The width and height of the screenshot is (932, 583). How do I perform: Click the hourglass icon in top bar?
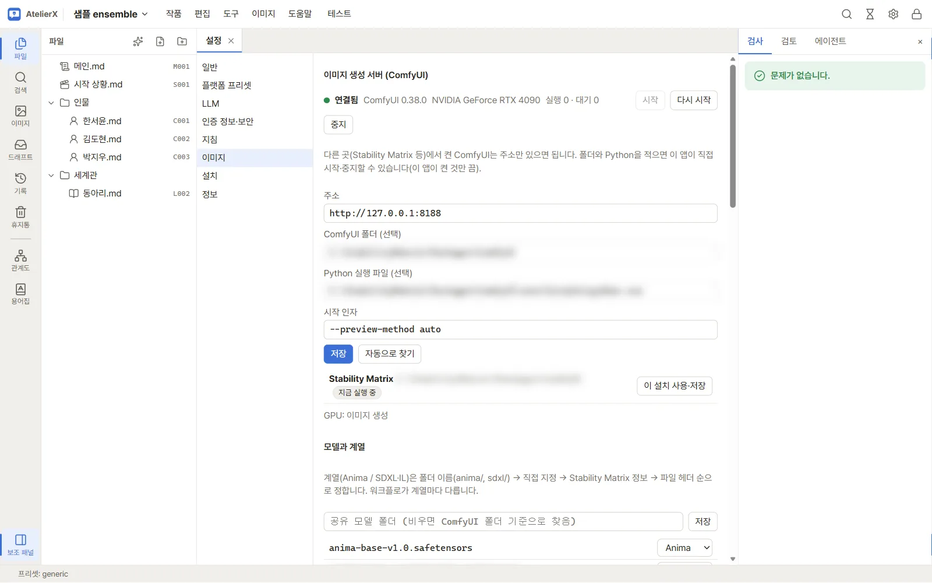click(x=870, y=14)
